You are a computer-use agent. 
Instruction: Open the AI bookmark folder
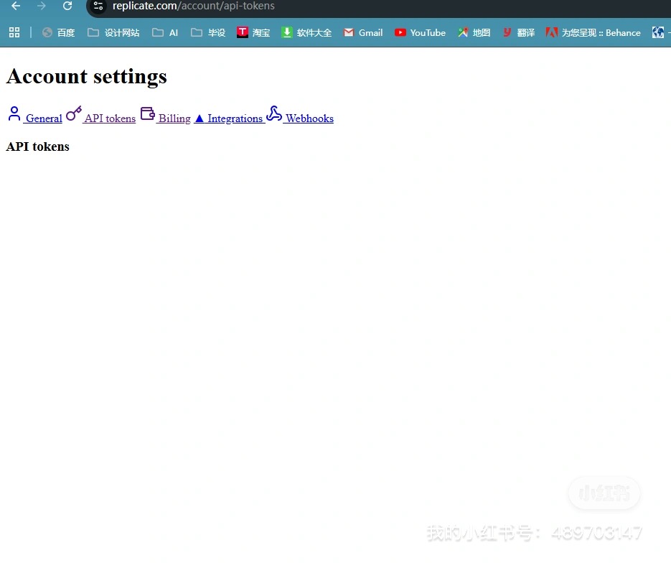tap(165, 32)
